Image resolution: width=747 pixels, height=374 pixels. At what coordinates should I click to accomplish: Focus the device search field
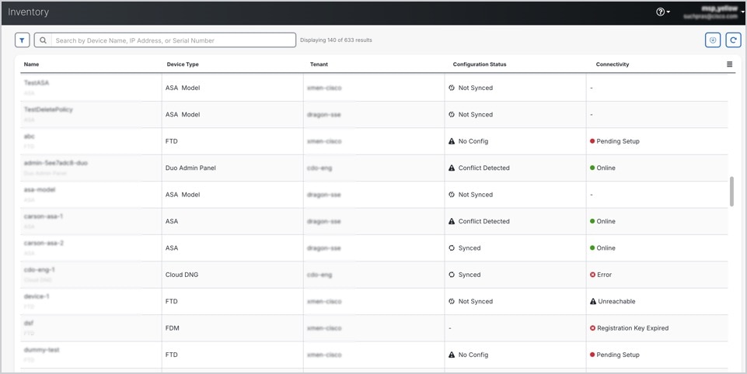[x=165, y=40]
